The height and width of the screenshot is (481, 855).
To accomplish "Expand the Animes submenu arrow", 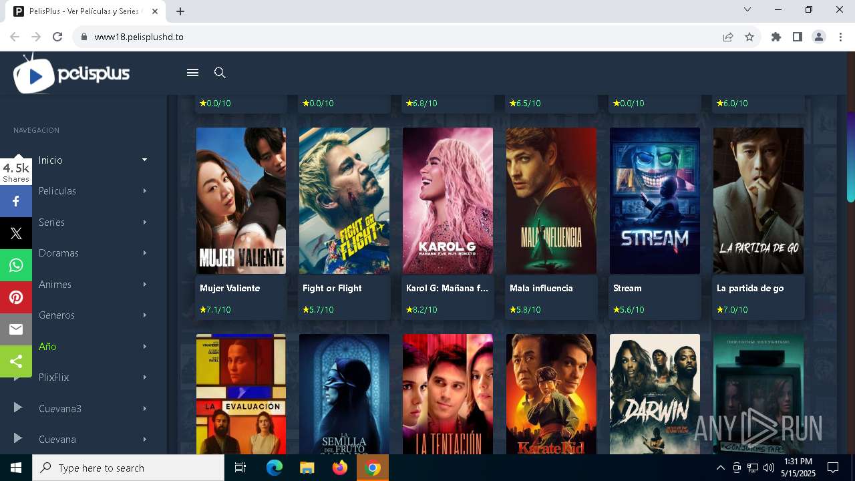I will coord(144,284).
